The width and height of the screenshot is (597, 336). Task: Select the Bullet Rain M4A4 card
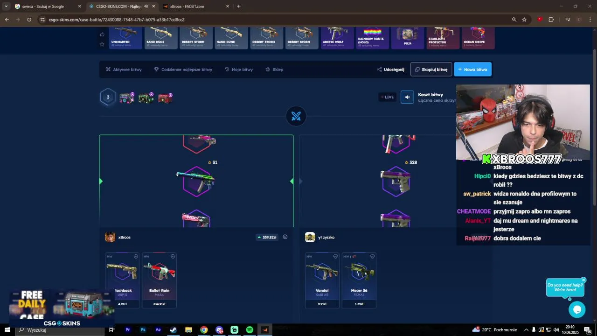tap(160, 280)
